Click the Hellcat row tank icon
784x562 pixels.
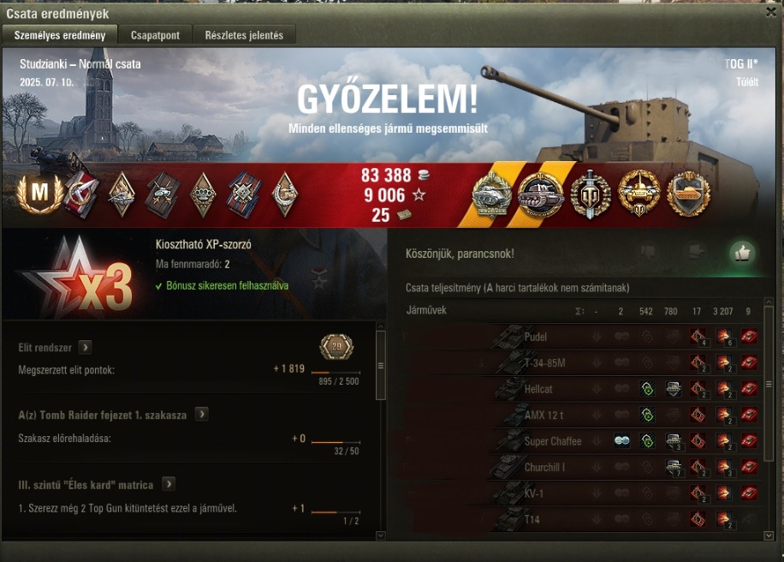coord(508,389)
